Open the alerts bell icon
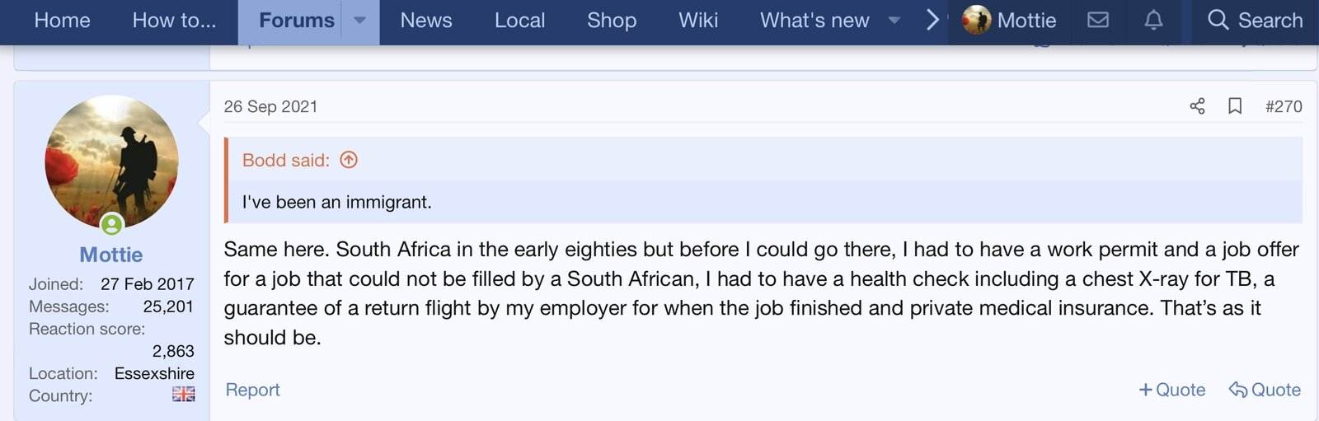The width and height of the screenshot is (1319, 421). [1153, 21]
